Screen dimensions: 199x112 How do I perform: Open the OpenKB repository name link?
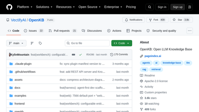coord(36,20)
